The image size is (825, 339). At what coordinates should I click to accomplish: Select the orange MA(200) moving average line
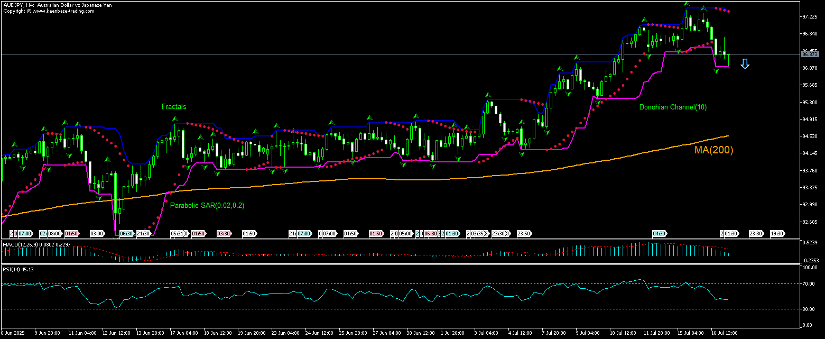coord(370,180)
